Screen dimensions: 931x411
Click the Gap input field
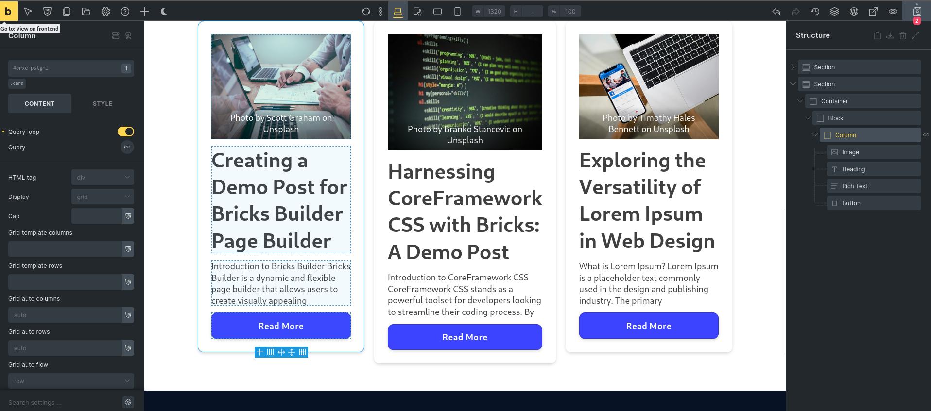(97, 216)
